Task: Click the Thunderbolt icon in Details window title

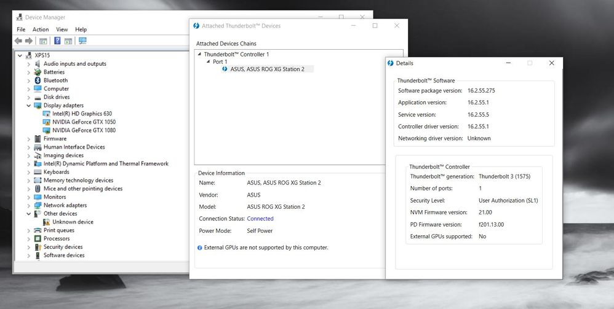Action: pos(391,63)
